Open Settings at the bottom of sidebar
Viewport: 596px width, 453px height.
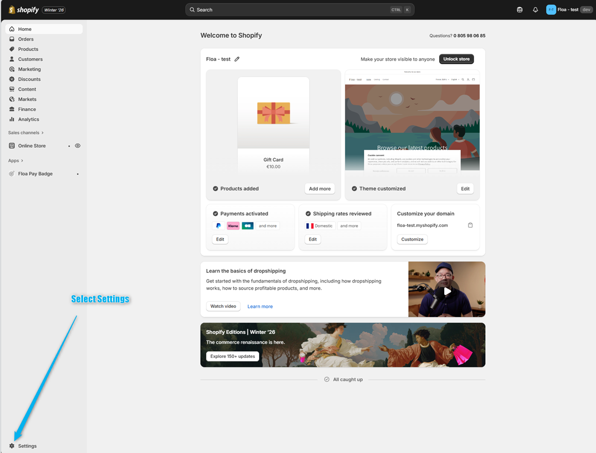pos(44,446)
